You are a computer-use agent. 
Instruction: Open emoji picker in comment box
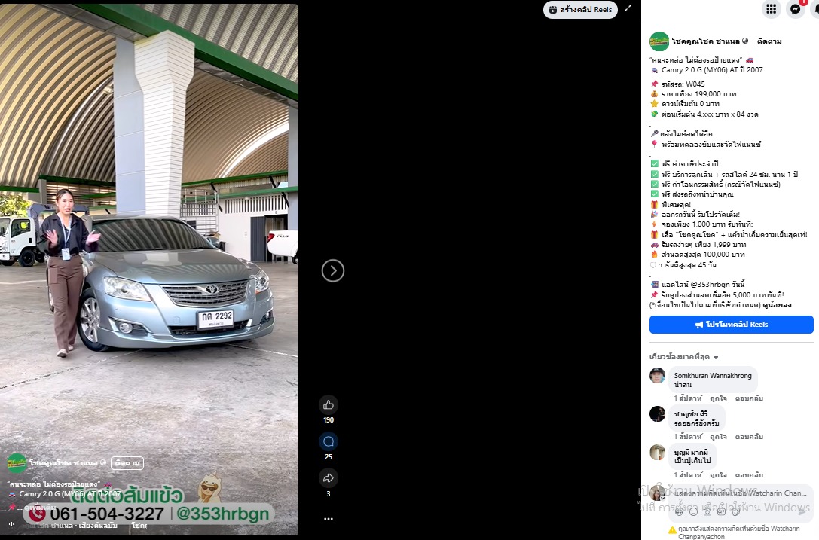(x=693, y=512)
